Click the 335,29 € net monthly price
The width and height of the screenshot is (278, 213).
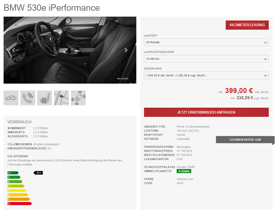[245, 98]
